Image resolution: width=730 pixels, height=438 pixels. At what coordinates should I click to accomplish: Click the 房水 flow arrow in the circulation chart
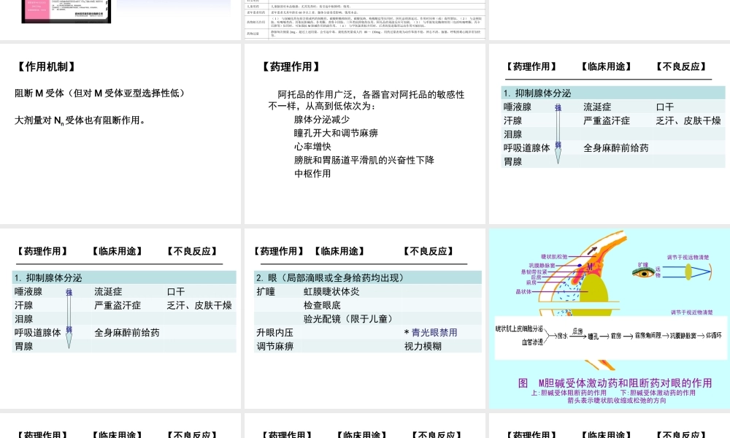pos(579,337)
